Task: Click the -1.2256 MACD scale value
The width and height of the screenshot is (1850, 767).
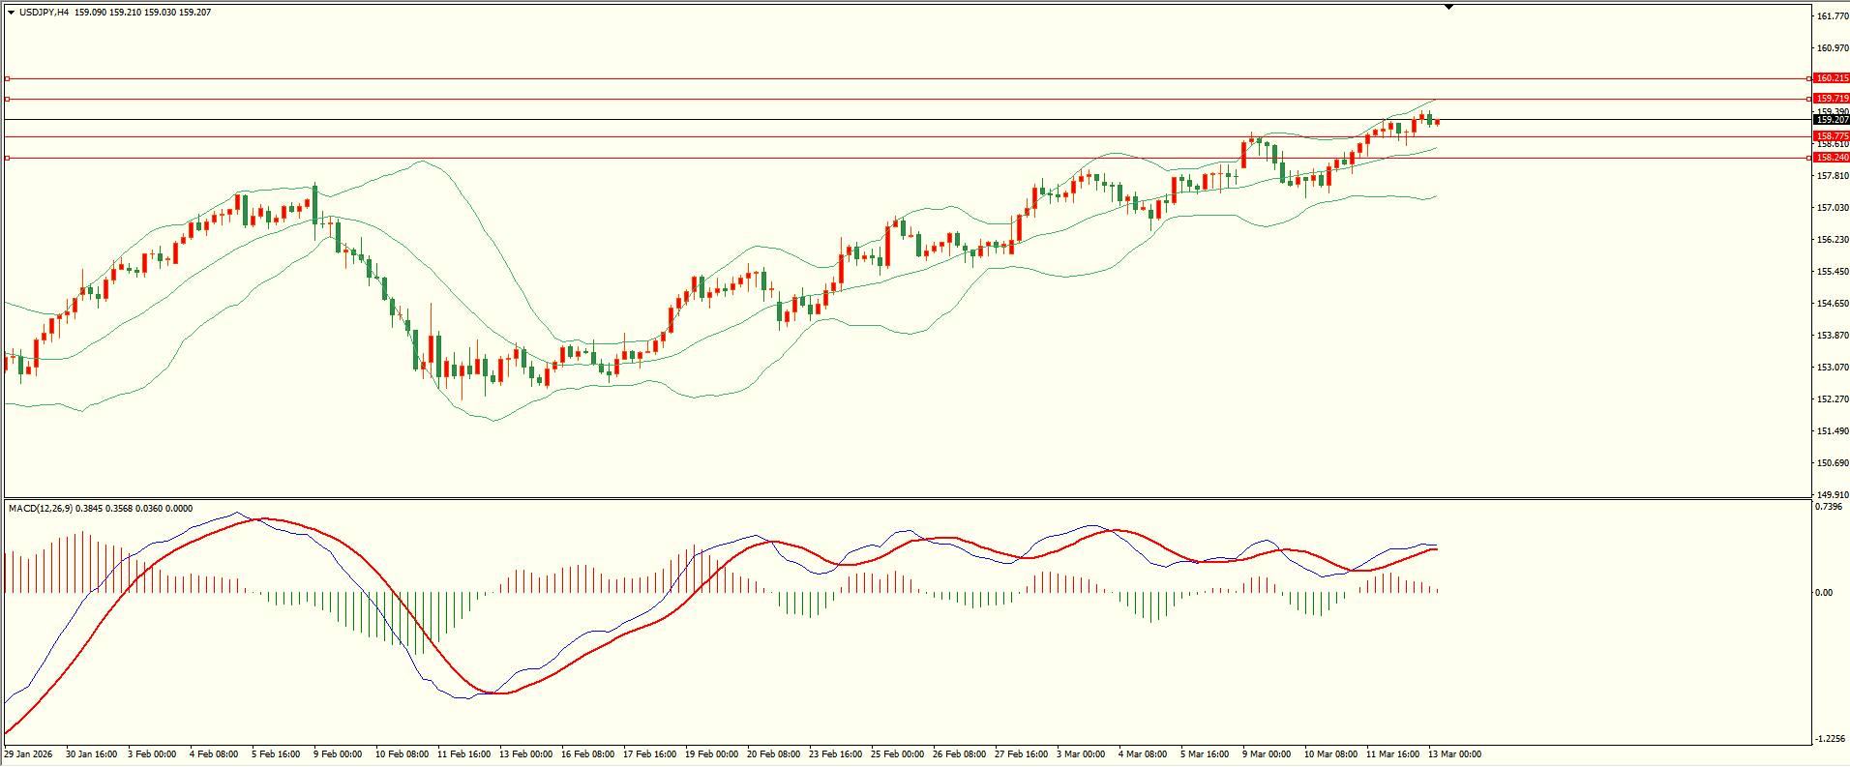Action: click(1830, 739)
